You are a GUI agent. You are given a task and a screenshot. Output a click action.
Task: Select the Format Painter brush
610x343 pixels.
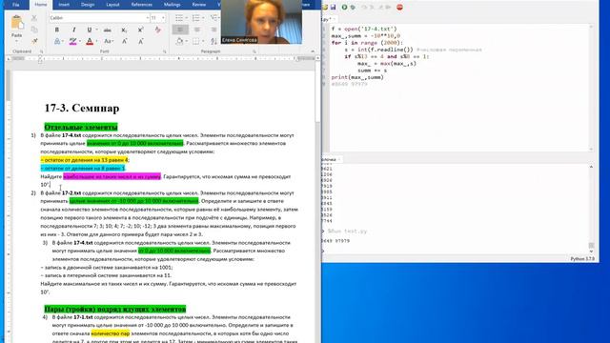[x=34, y=41]
